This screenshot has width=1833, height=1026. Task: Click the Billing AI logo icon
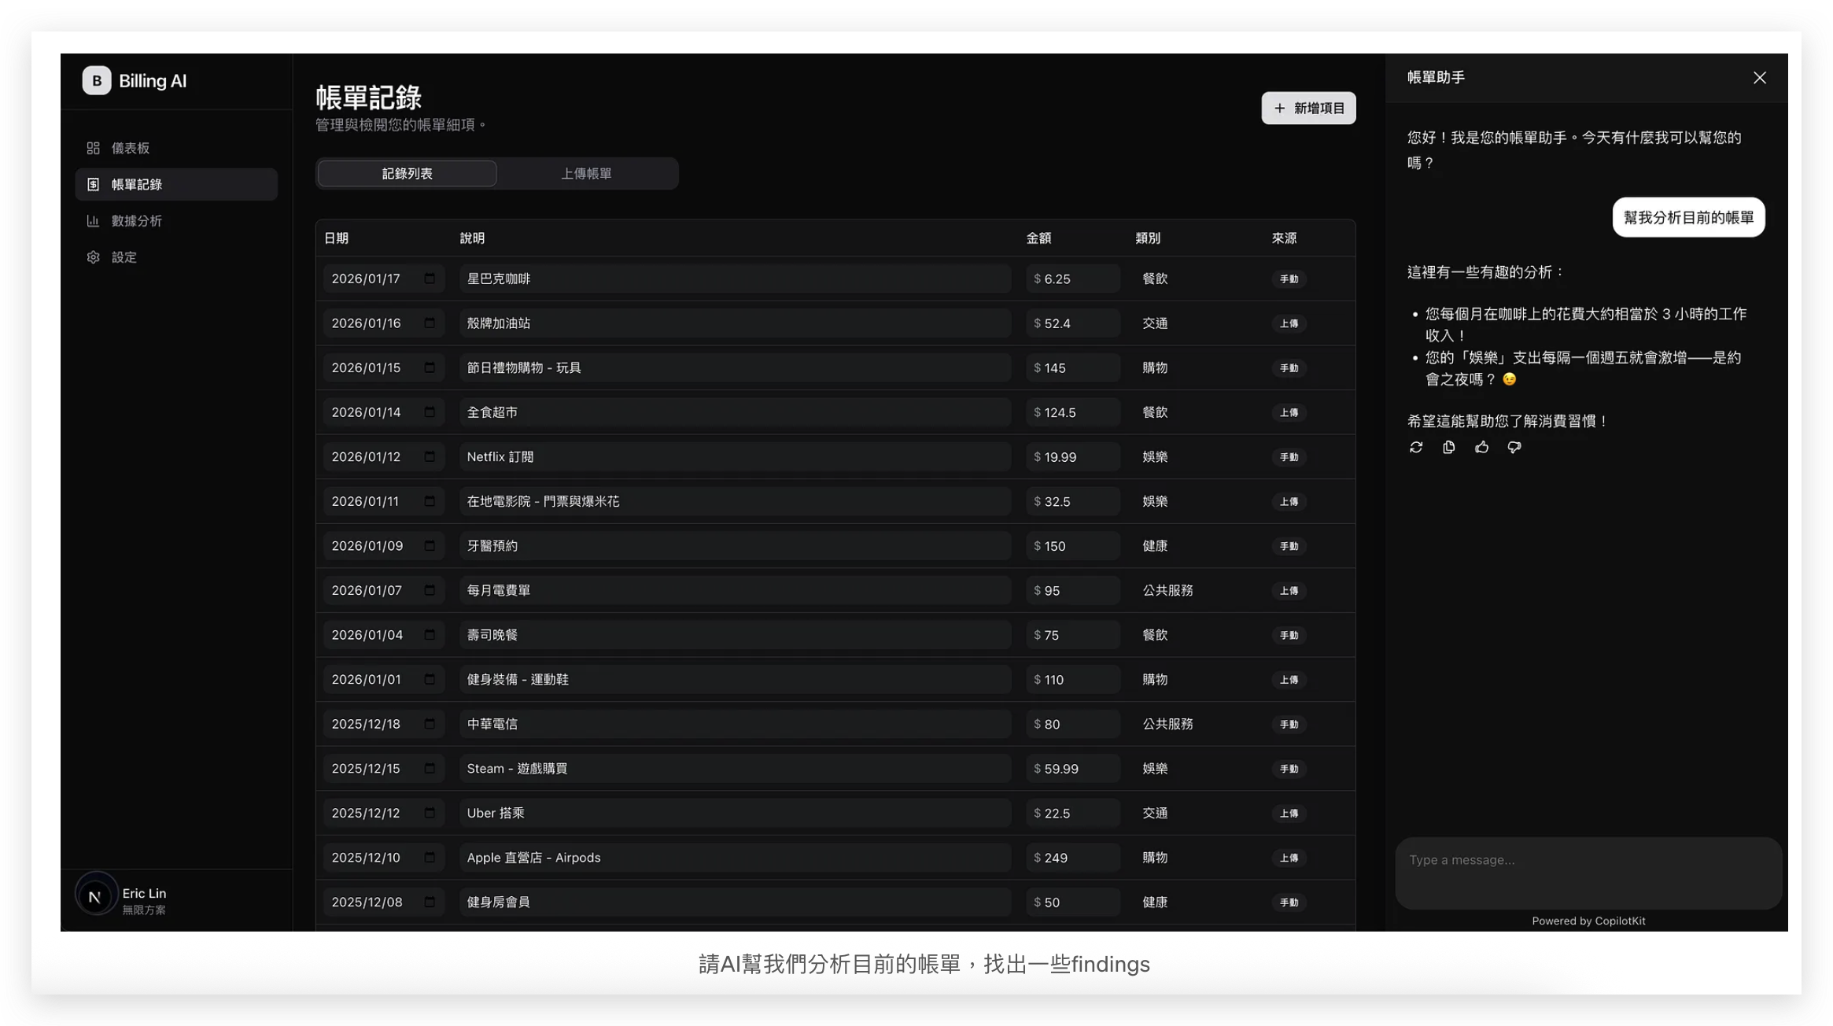click(96, 80)
